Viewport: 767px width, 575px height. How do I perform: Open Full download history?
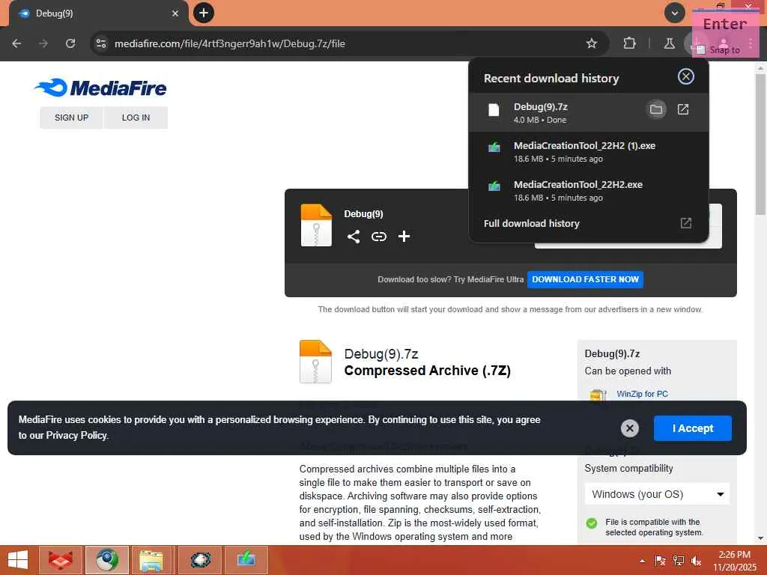click(531, 223)
